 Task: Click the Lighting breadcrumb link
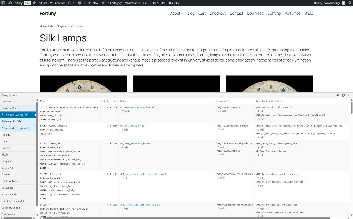click(63, 26)
